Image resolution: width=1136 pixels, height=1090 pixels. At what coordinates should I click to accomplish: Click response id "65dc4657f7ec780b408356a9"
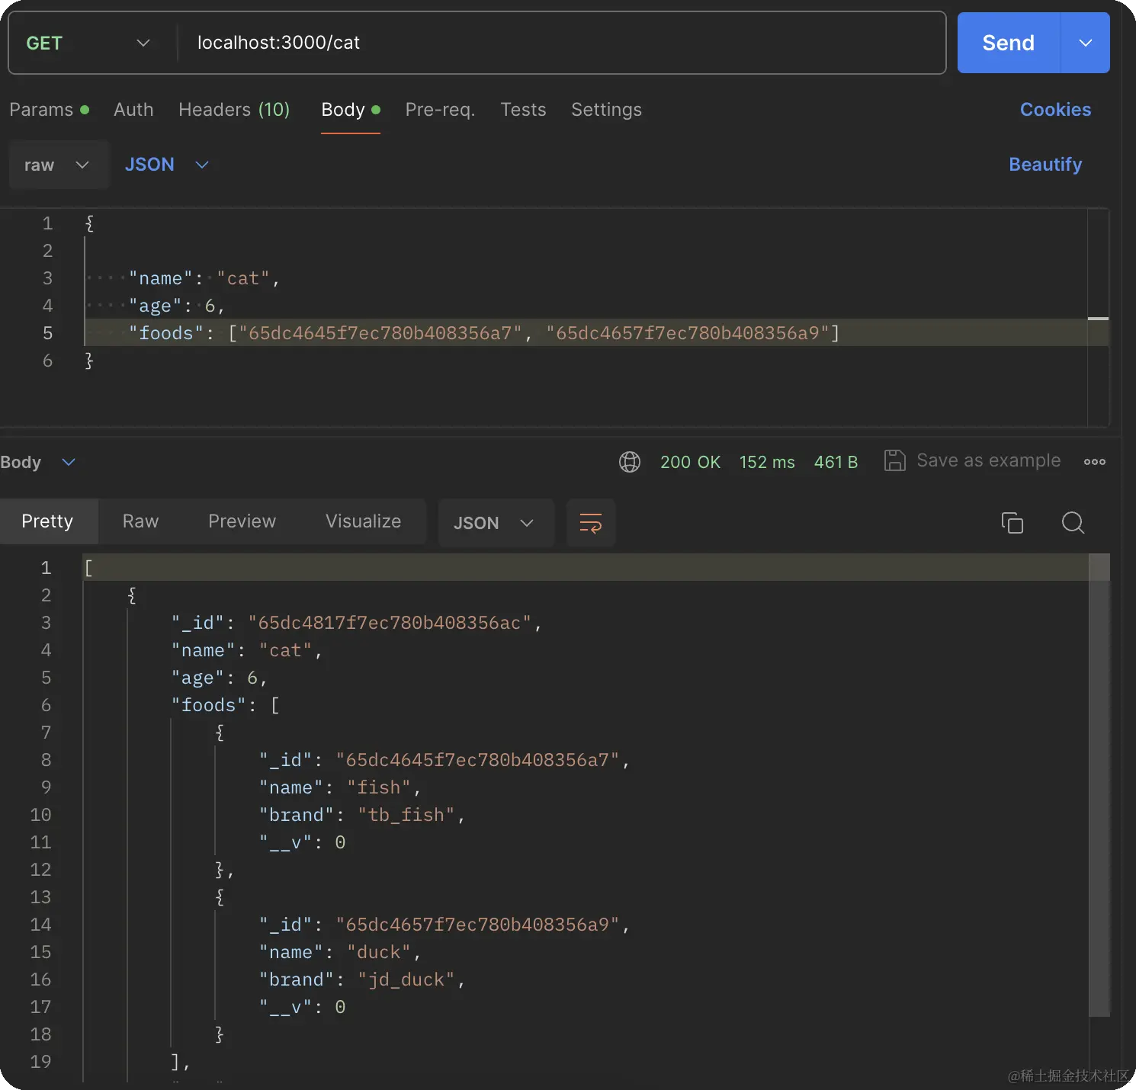tap(477, 925)
